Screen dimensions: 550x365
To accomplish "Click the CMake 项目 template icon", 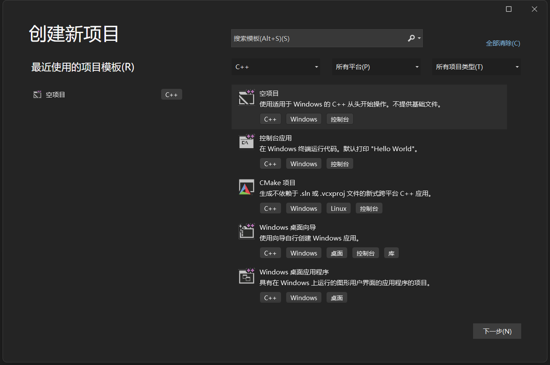I will click(x=246, y=187).
